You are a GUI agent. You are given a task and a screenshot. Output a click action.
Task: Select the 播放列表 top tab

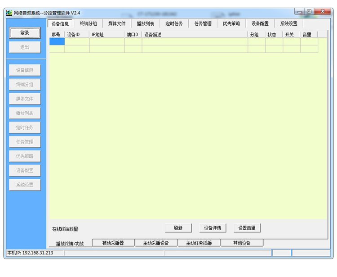[145, 23]
